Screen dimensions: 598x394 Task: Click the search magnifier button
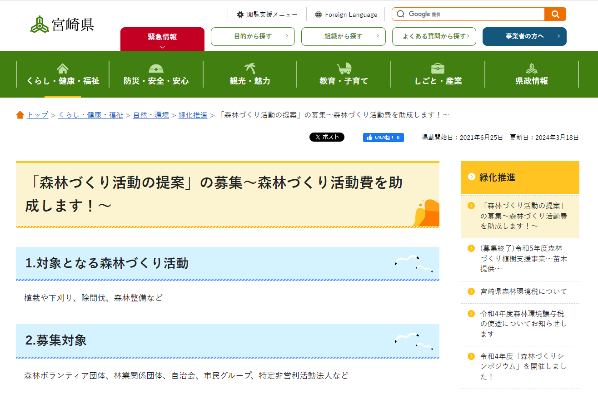coord(555,14)
